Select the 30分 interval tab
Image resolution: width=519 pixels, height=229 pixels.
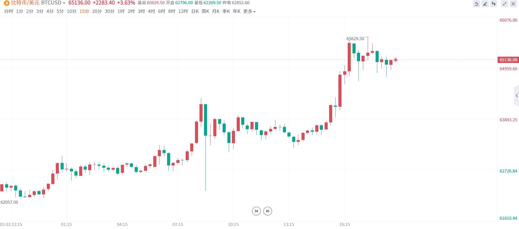[x=110, y=12]
